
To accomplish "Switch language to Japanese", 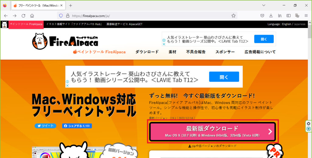I will click(300, 24).
